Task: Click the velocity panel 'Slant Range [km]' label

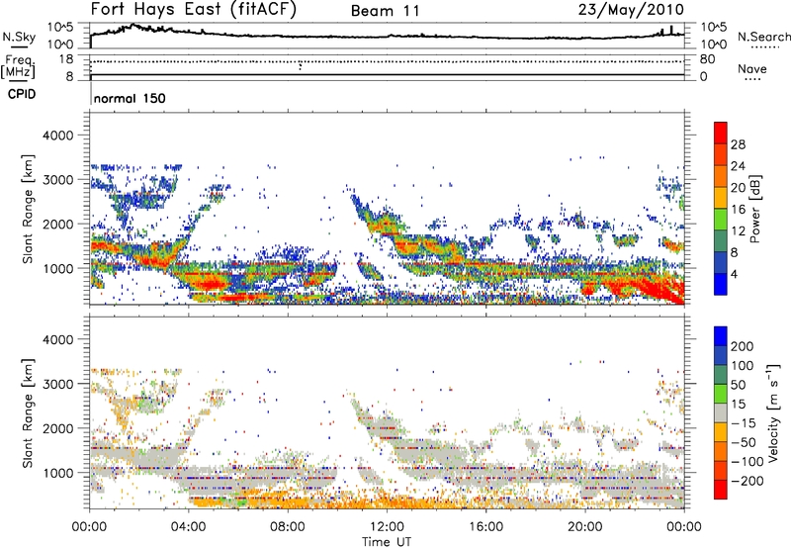Action: click(28, 412)
